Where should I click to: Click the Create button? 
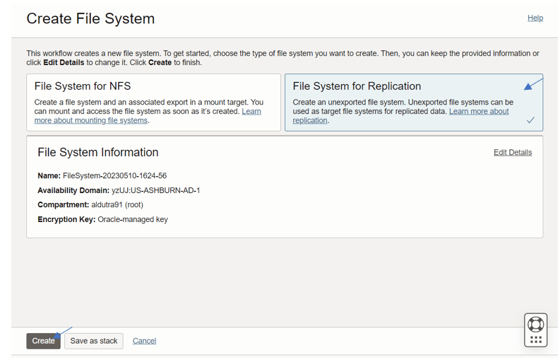point(43,341)
